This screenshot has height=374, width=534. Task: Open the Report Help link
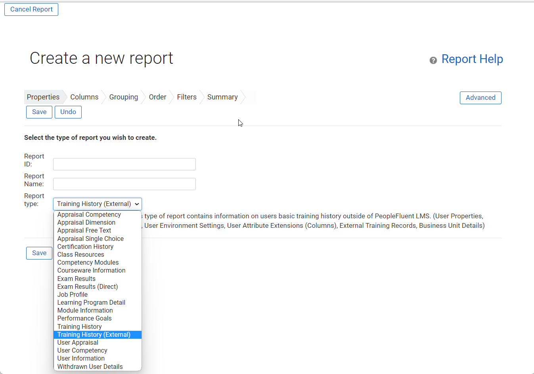pyautogui.click(x=472, y=59)
